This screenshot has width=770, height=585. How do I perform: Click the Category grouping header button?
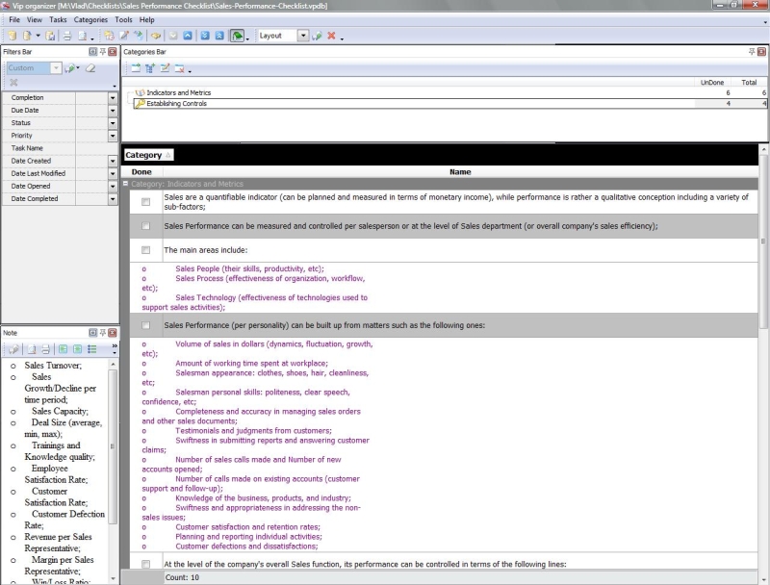(x=148, y=155)
